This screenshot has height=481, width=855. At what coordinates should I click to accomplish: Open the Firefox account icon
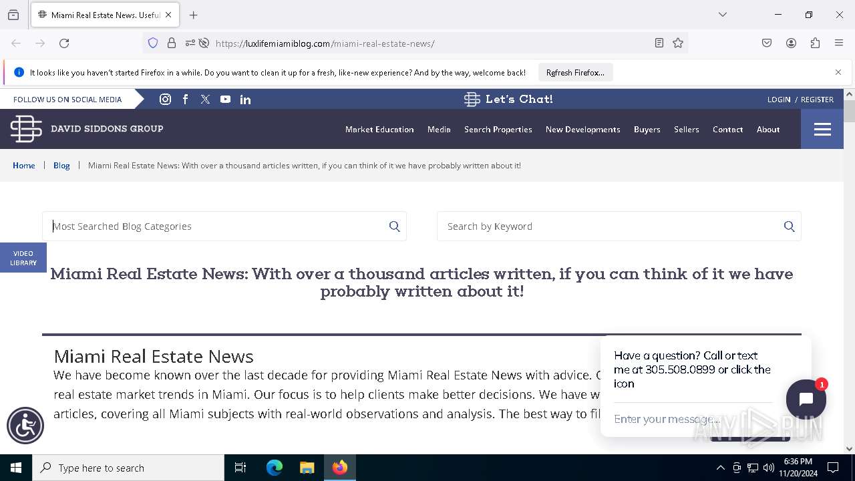pos(791,43)
